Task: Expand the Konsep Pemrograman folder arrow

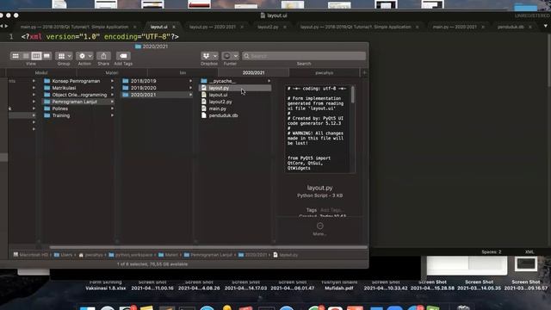Action: 112,81
